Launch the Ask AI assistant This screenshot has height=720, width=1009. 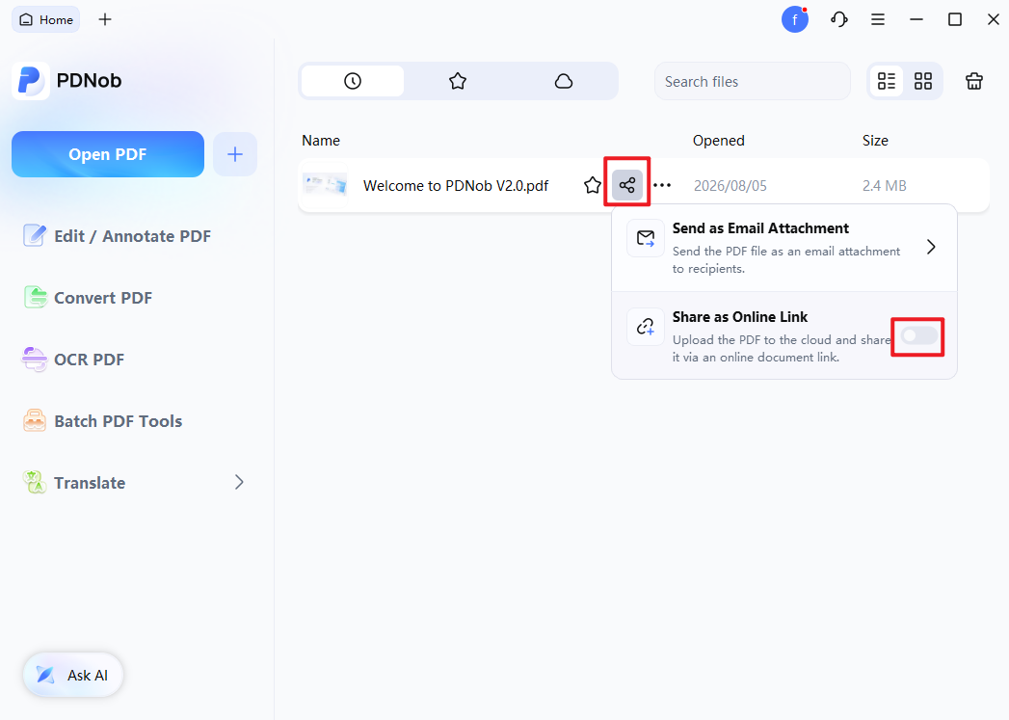(x=72, y=675)
